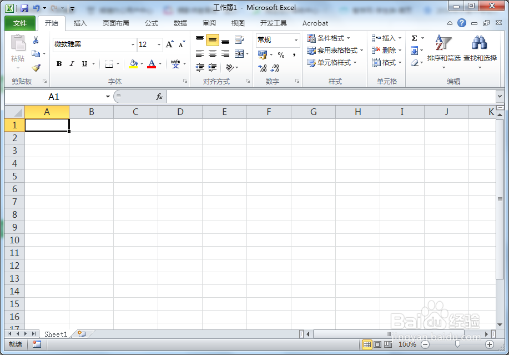Toggle underline formatting

[x=84, y=64]
